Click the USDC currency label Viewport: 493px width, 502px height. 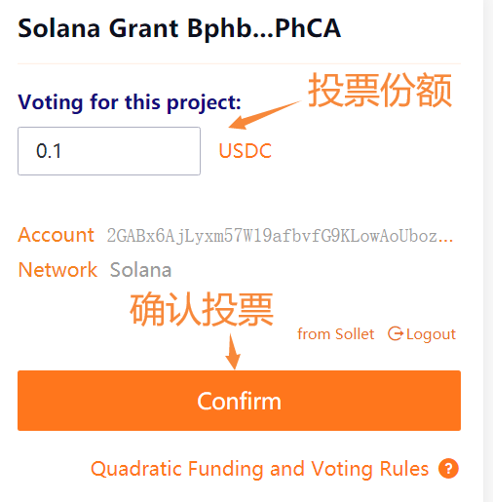coord(246,151)
